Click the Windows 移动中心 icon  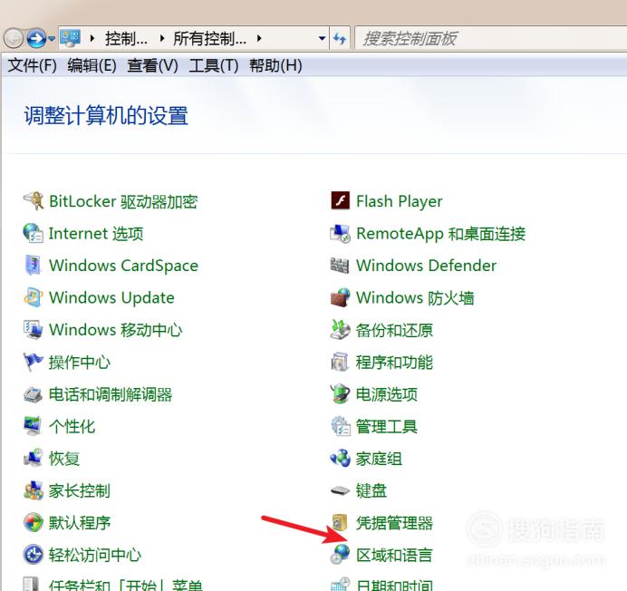pyautogui.click(x=34, y=330)
